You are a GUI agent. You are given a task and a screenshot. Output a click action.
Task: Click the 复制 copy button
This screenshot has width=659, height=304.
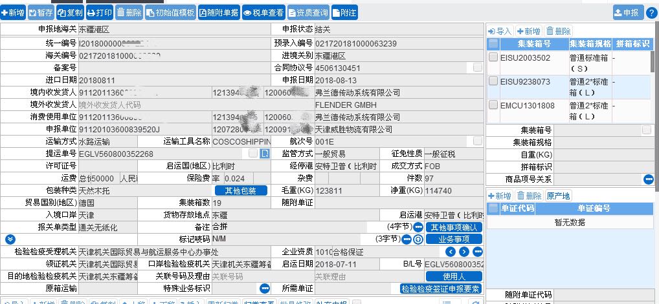(x=71, y=13)
